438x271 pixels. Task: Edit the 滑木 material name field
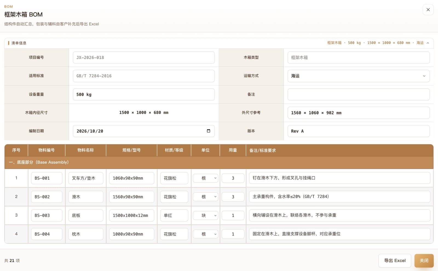coord(86,197)
